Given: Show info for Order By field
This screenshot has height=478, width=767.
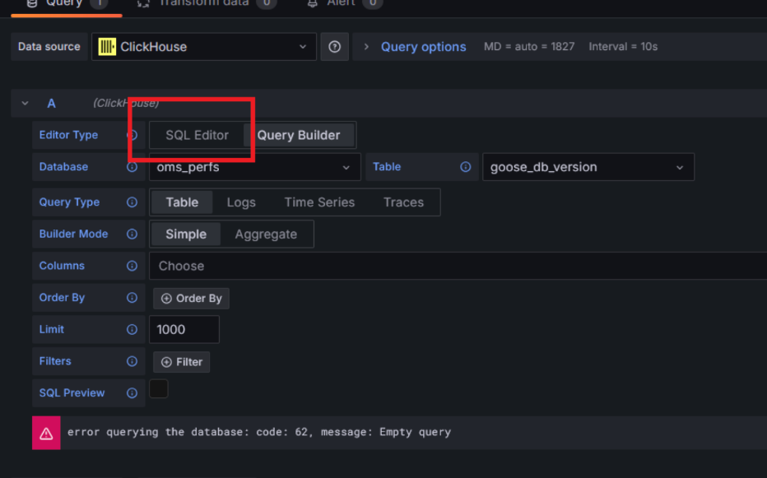Looking at the screenshot, I should click(x=132, y=298).
